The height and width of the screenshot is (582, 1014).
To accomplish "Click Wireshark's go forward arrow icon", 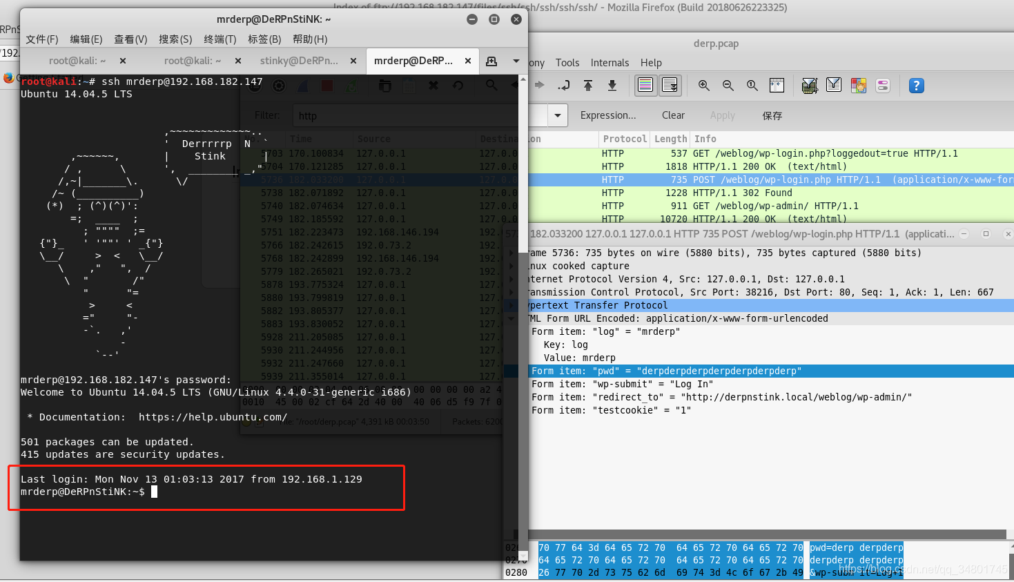I will (539, 86).
